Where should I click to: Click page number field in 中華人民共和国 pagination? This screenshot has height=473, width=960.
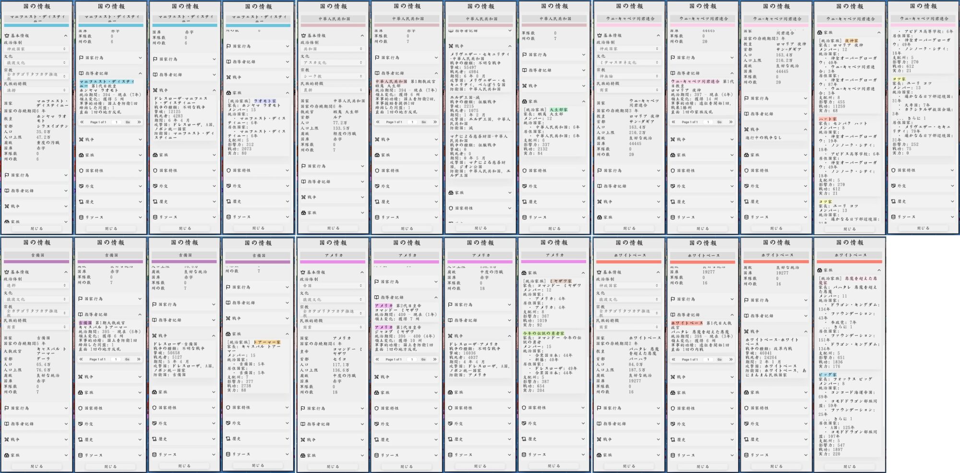[x=412, y=122]
